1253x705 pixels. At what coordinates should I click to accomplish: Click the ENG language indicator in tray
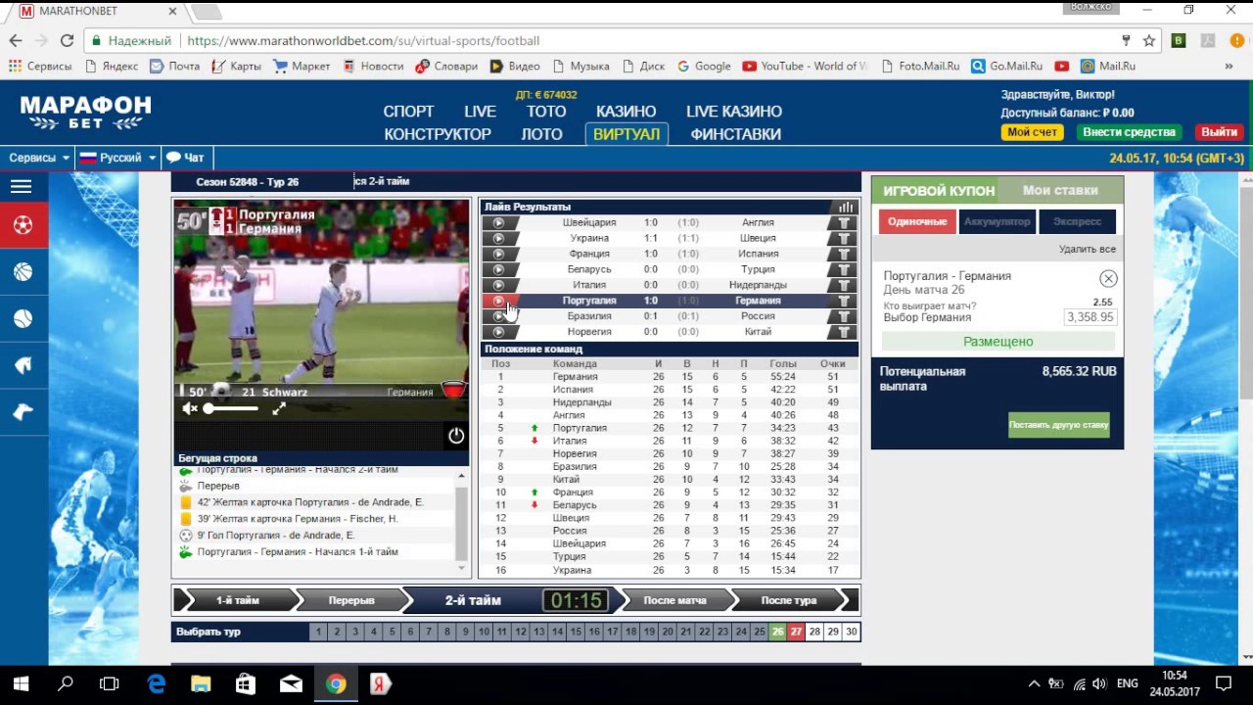(1127, 683)
